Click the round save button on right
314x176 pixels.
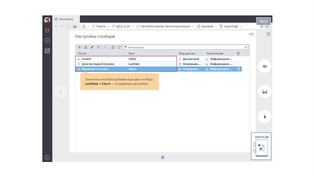(x=264, y=91)
